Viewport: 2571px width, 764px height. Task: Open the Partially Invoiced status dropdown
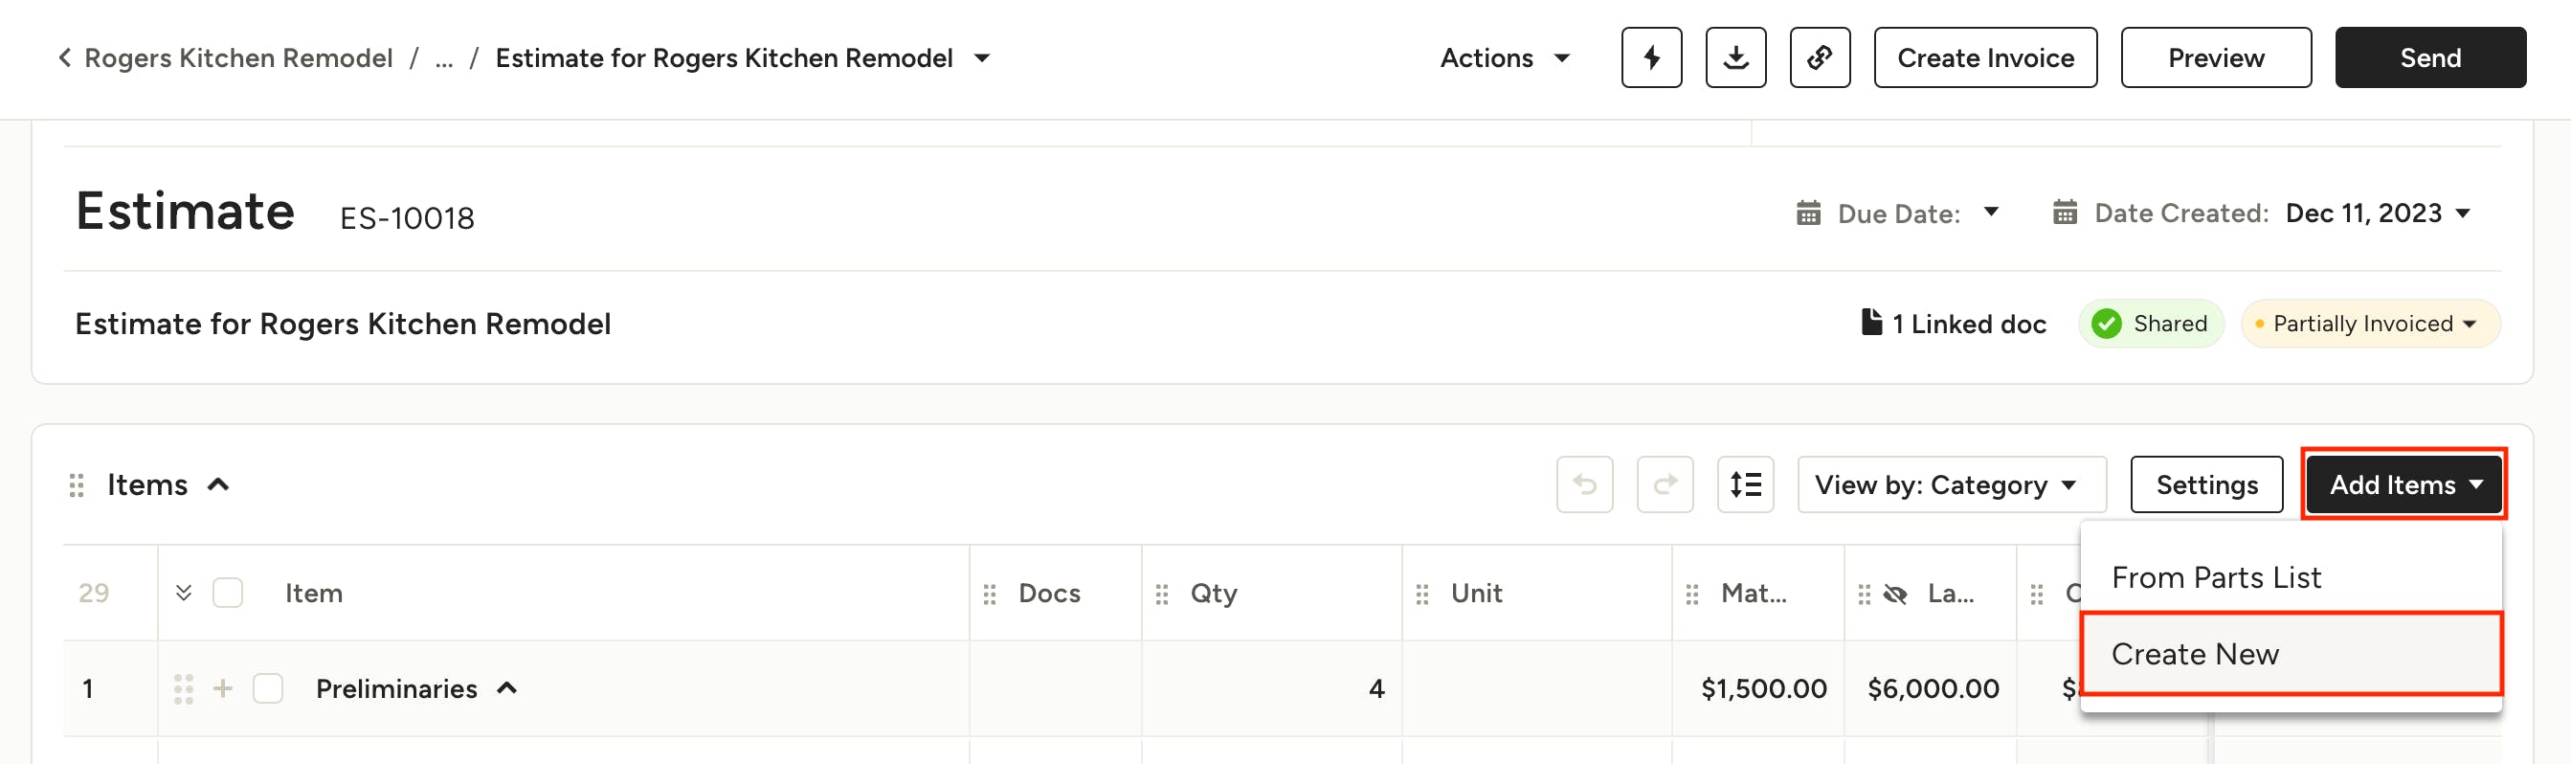(x=2370, y=324)
